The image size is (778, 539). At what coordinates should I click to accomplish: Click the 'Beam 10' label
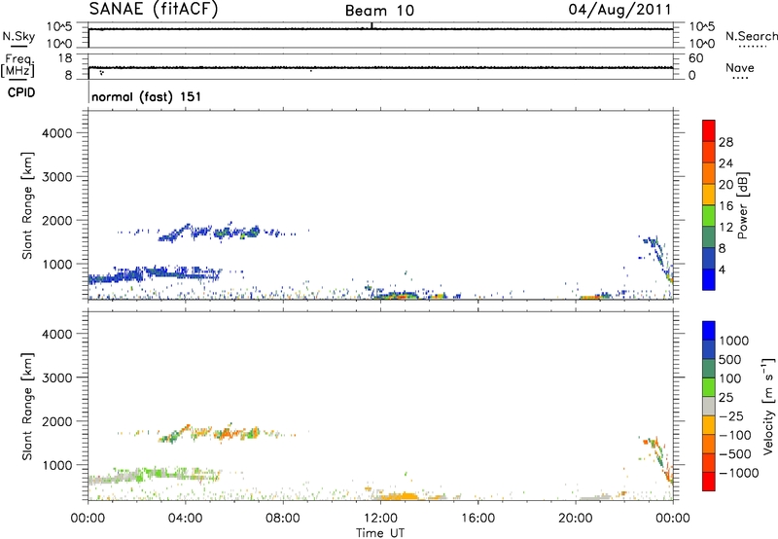379,11
